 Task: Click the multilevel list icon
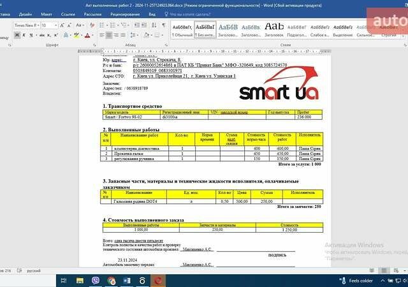tap(124, 26)
